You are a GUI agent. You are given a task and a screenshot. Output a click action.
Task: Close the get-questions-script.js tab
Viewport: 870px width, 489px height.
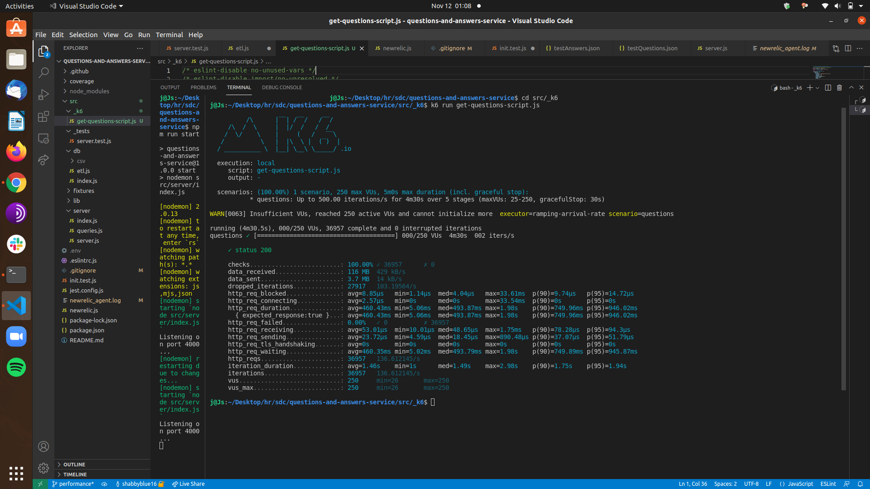(x=362, y=48)
